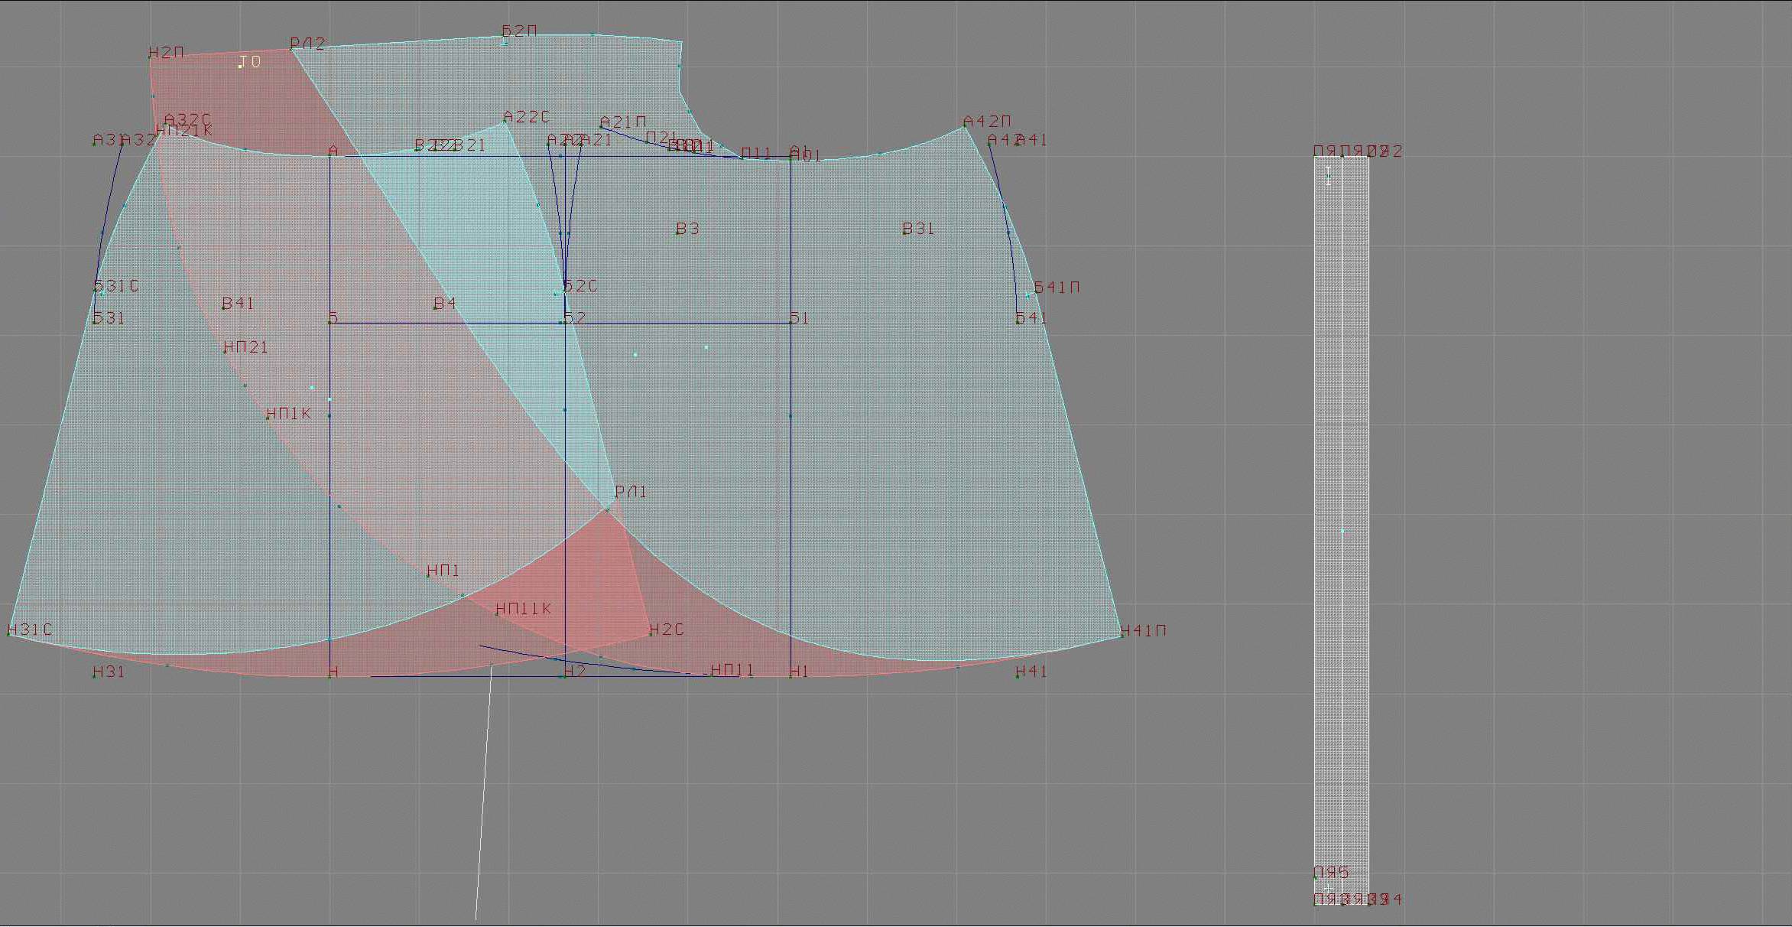
Task: Click point label Б31С
Action: click(116, 285)
